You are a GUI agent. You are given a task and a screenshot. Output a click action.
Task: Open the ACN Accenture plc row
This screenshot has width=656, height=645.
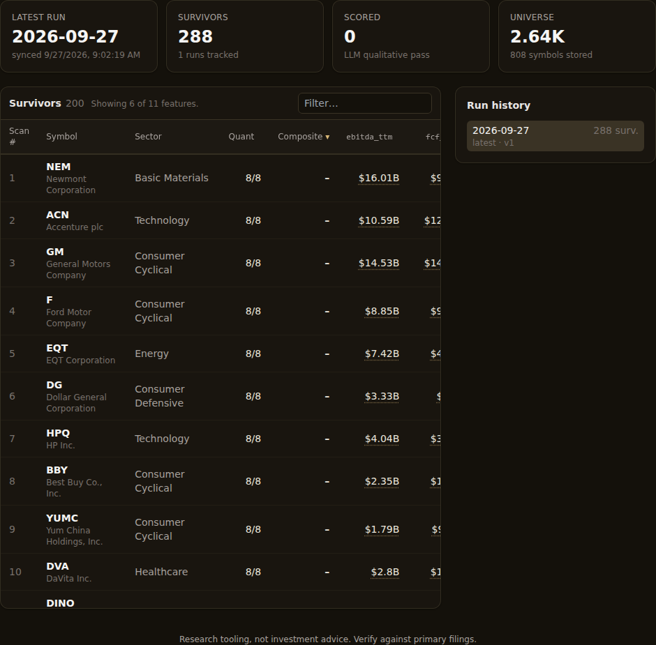click(x=221, y=221)
